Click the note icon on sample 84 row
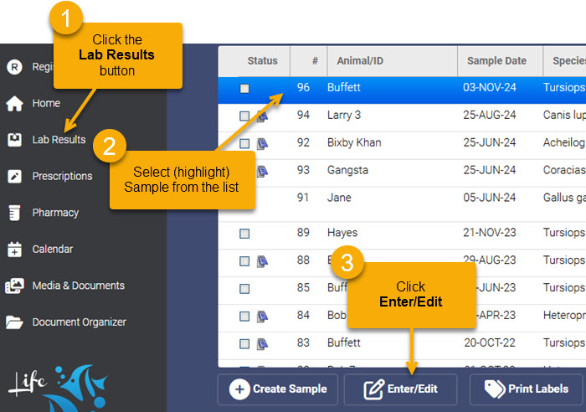The image size is (586, 412). [262, 317]
